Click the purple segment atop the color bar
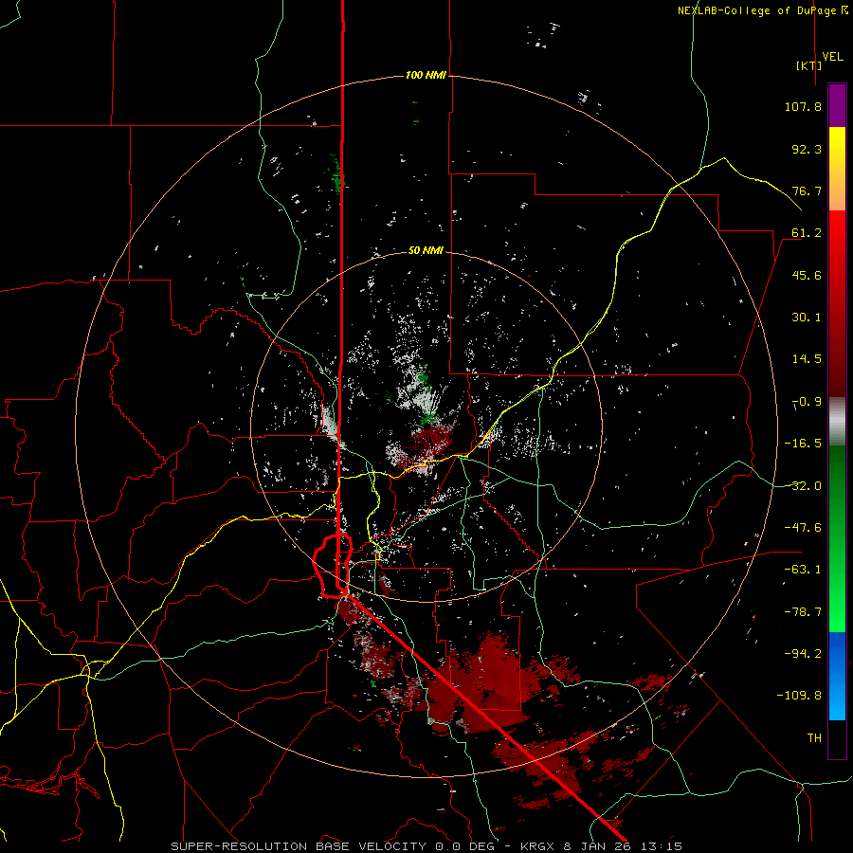Viewport: 853px width, 853px height. click(837, 105)
